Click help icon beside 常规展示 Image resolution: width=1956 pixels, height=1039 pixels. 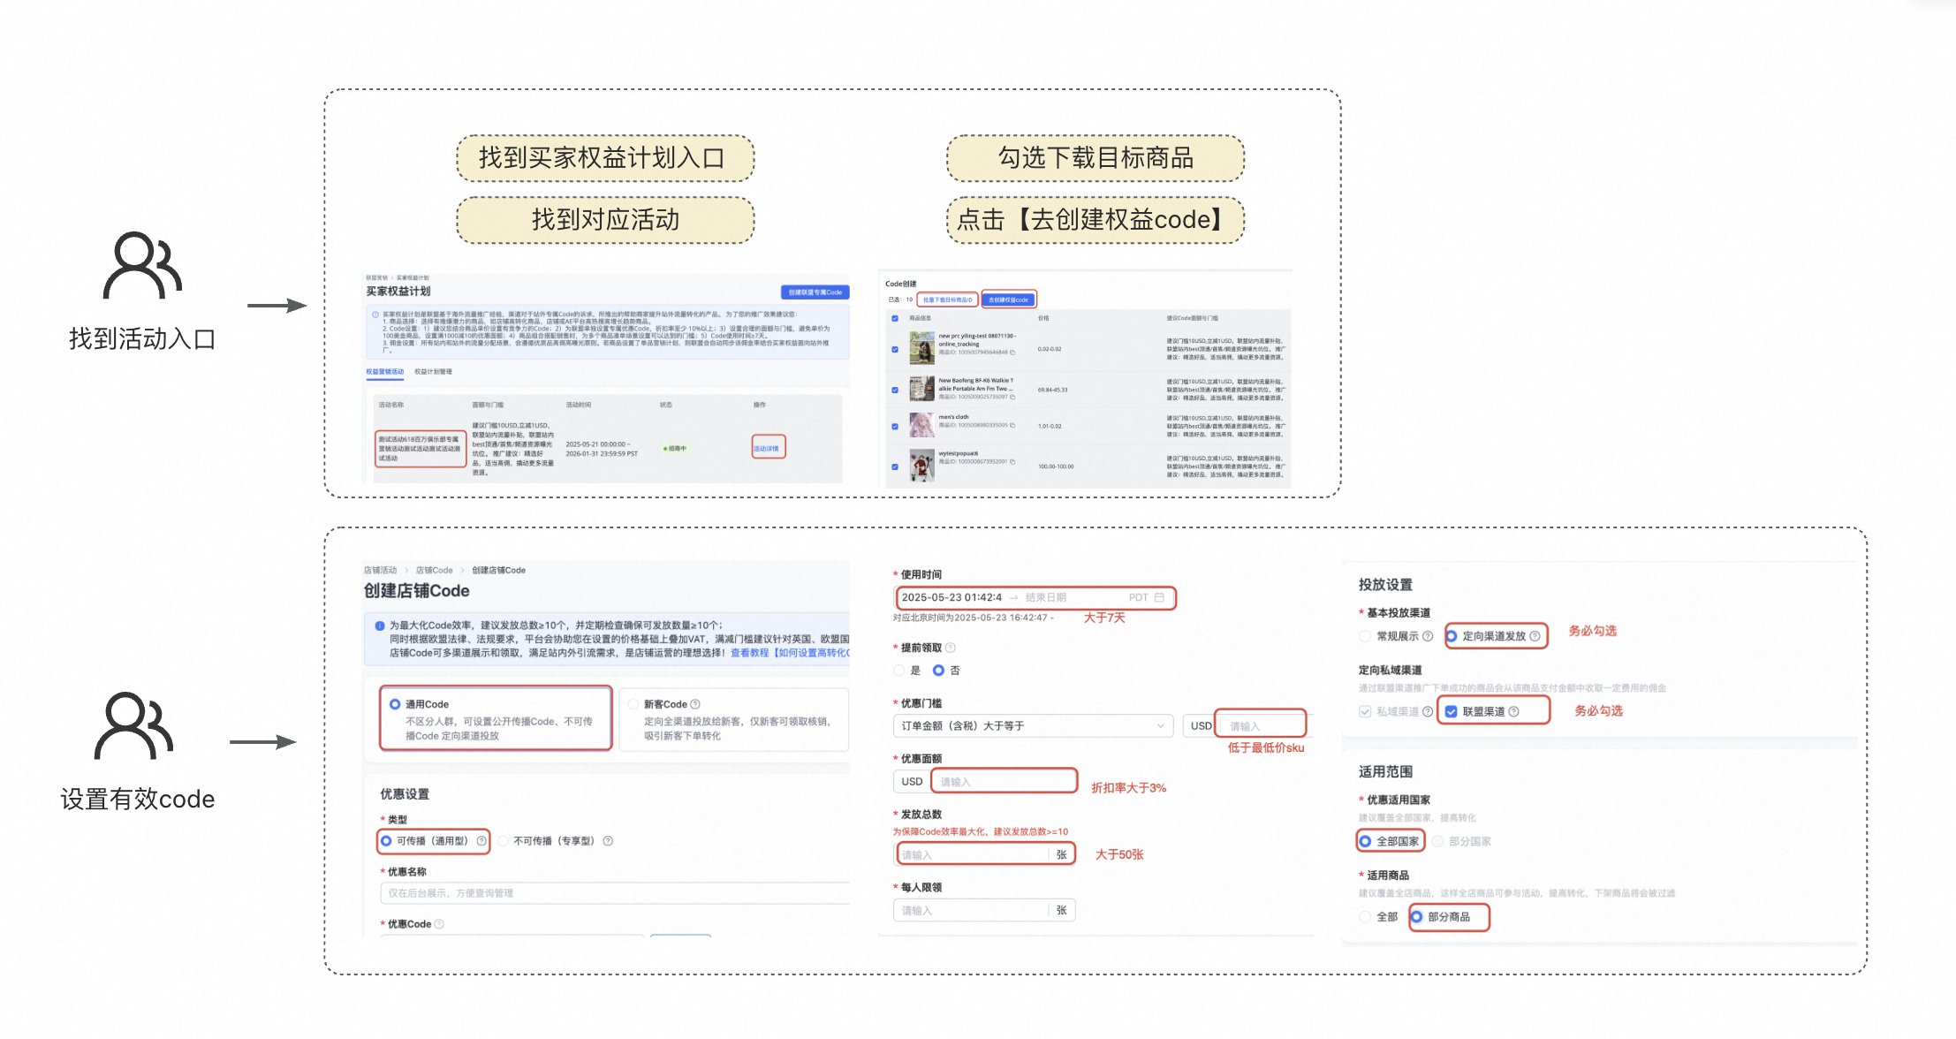(x=1428, y=636)
